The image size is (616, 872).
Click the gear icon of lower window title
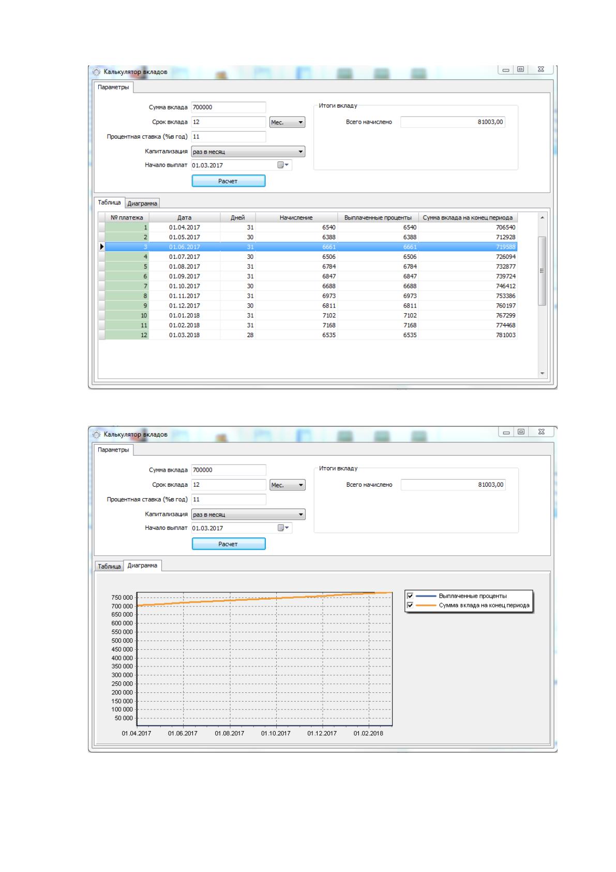pyautogui.click(x=96, y=434)
